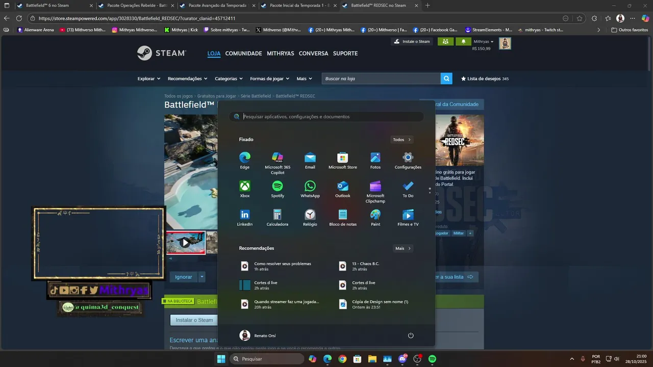Open the Relógio app
Viewport: 653px width, 367px height.
coord(310,218)
